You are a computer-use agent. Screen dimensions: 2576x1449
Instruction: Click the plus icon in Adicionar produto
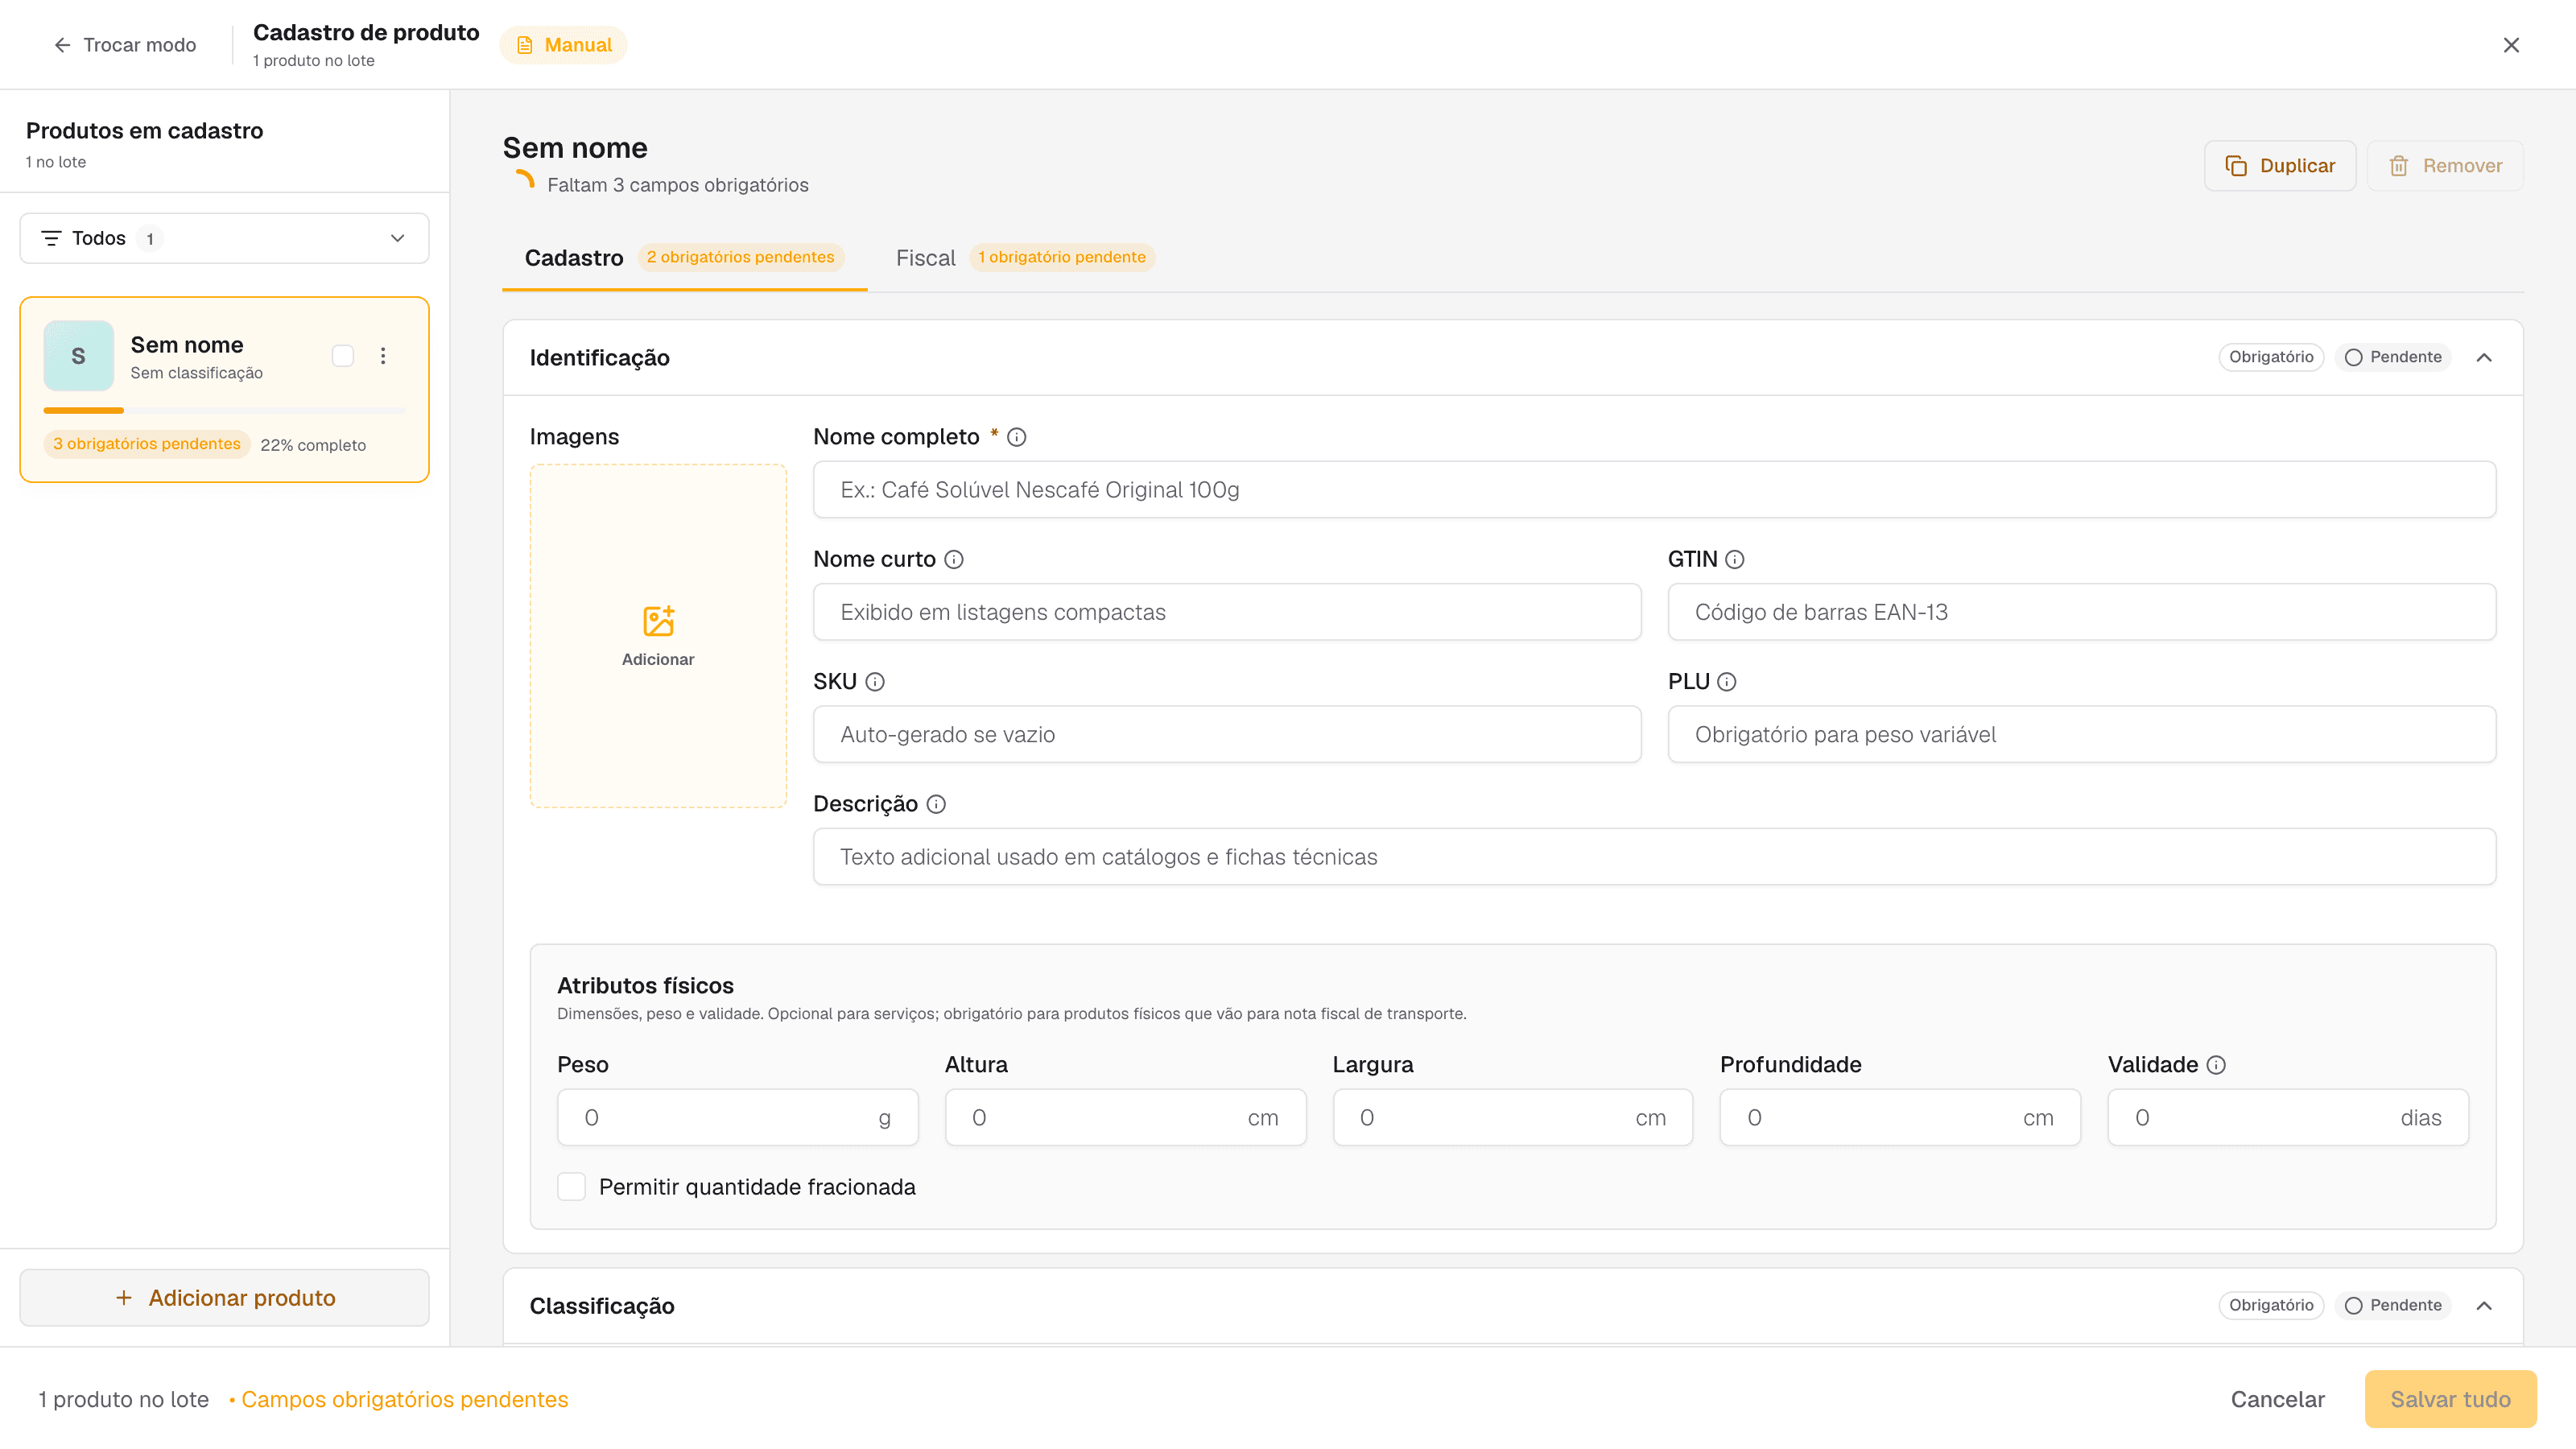coord(124,1298)
